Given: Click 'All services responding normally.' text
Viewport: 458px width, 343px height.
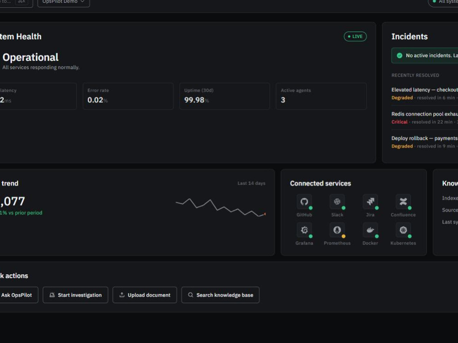Looking at the screenshot, I should (41, 67).
